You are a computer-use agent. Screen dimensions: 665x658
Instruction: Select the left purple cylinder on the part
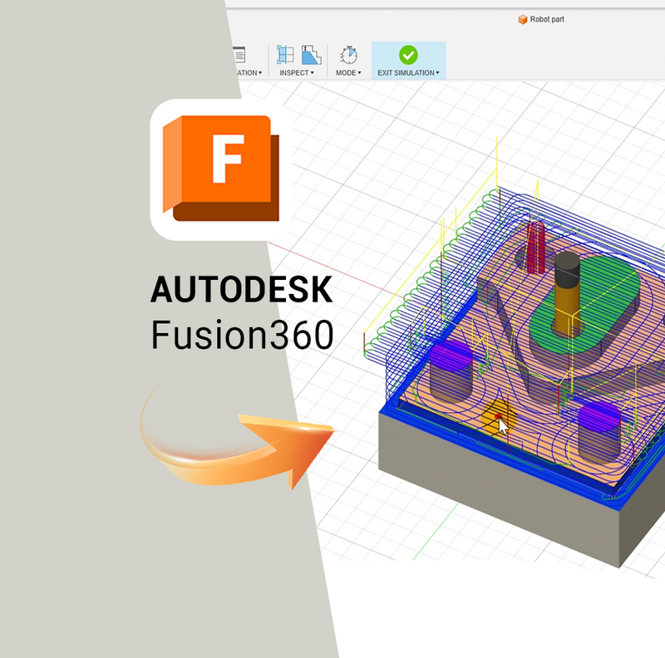(451, 359)
